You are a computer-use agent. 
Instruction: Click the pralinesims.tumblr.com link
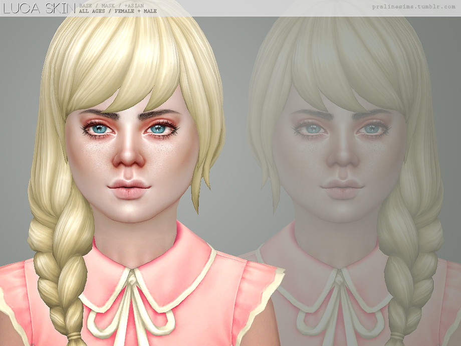(414, 7)
